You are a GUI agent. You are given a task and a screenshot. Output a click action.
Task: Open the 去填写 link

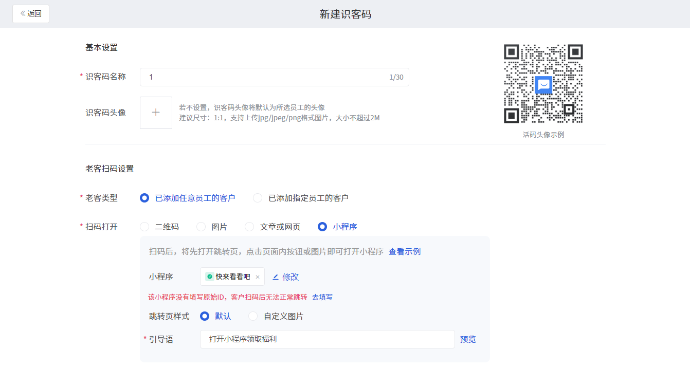click(x=322, y=297)
